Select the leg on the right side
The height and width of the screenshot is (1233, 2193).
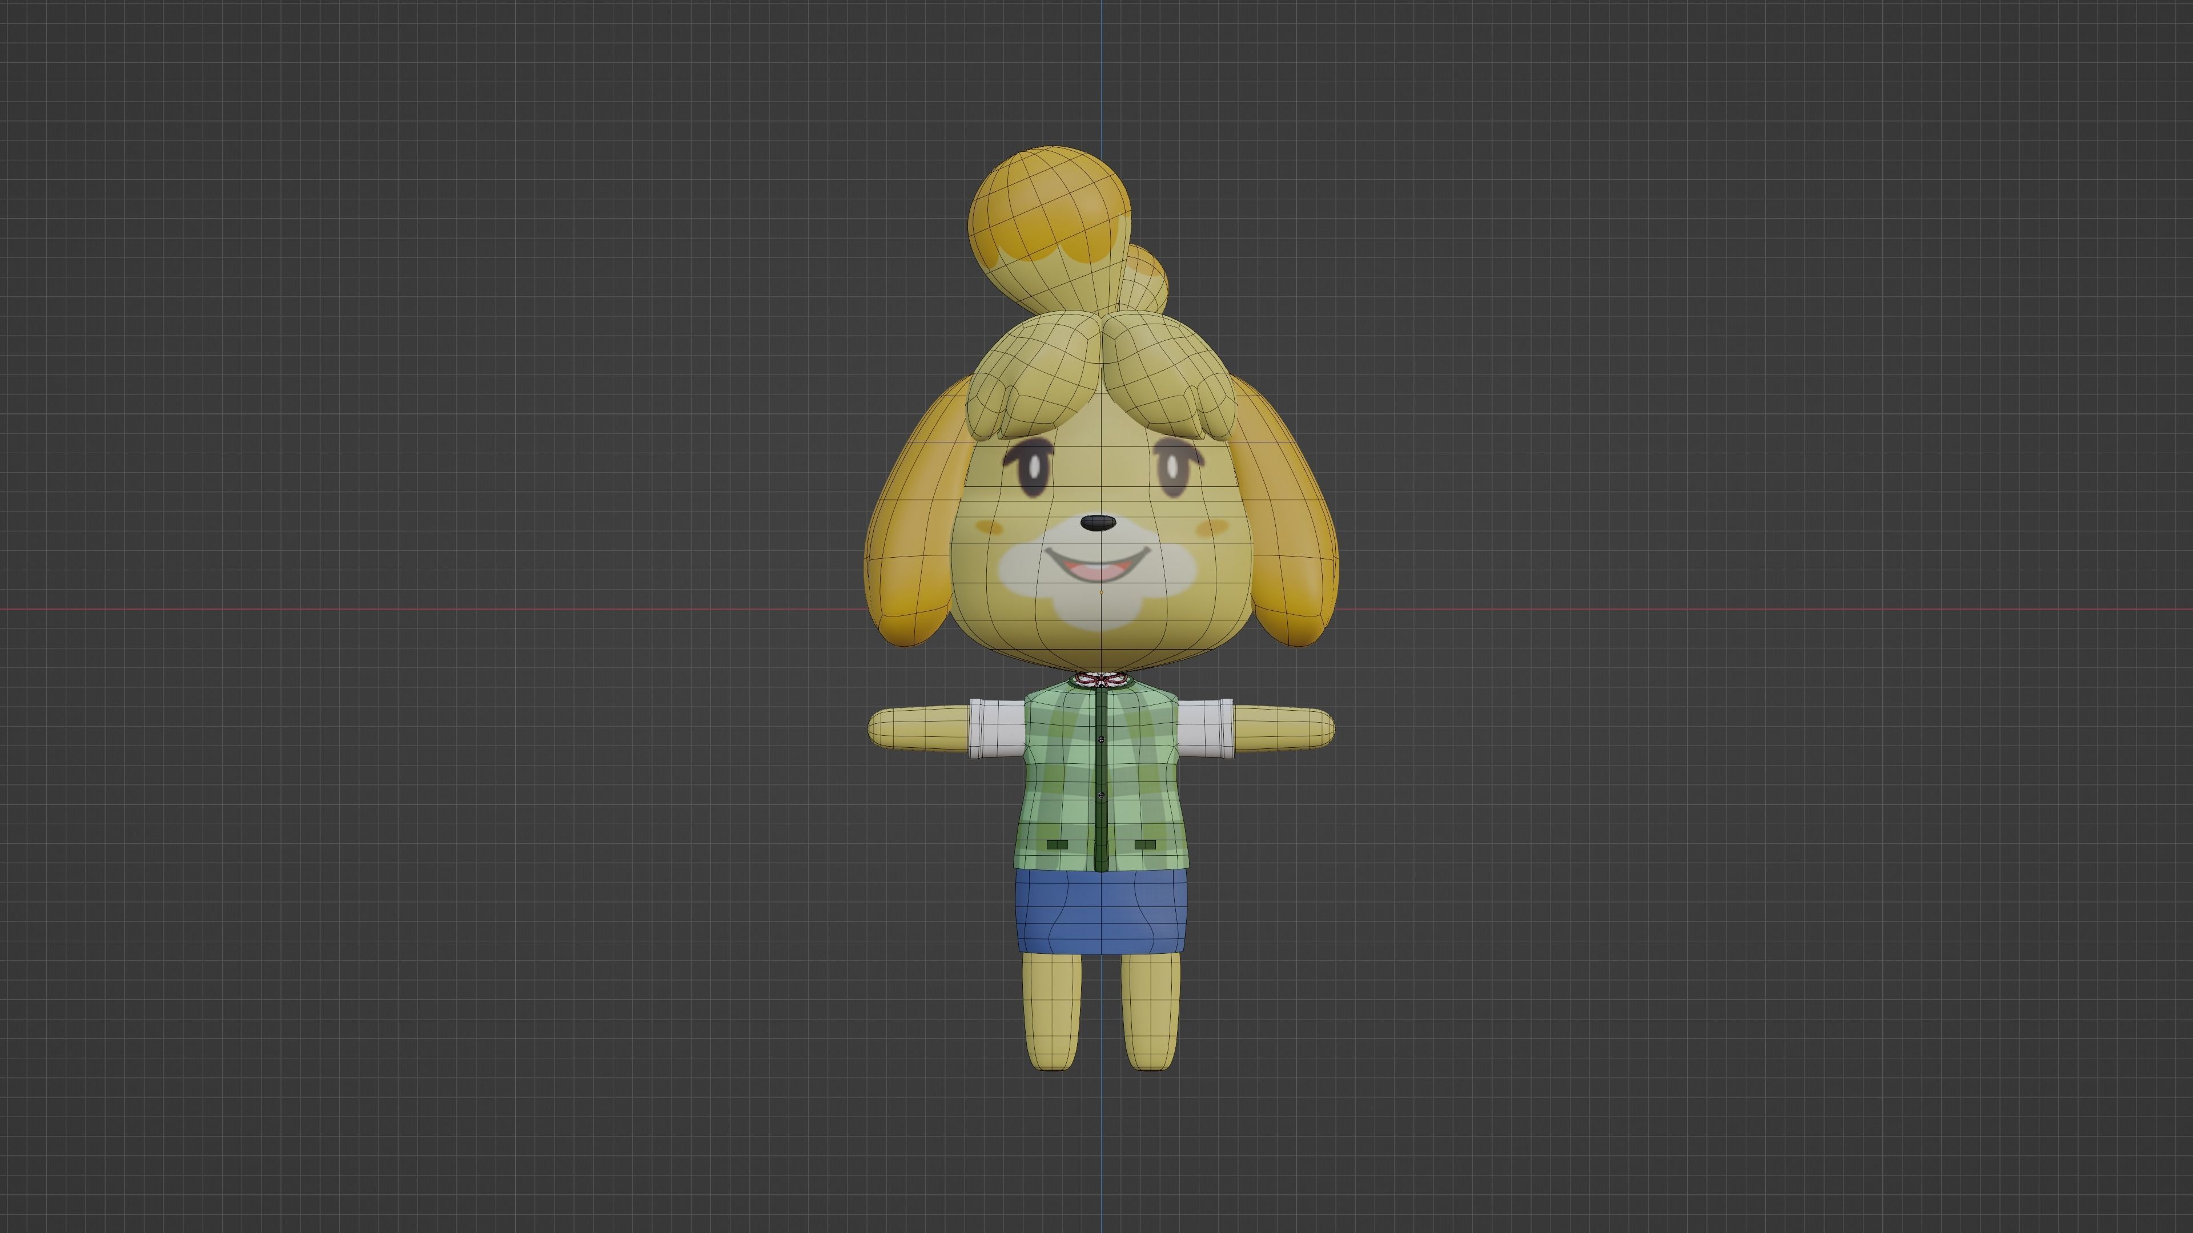pyautogui.click(x=1150, y=1011)
